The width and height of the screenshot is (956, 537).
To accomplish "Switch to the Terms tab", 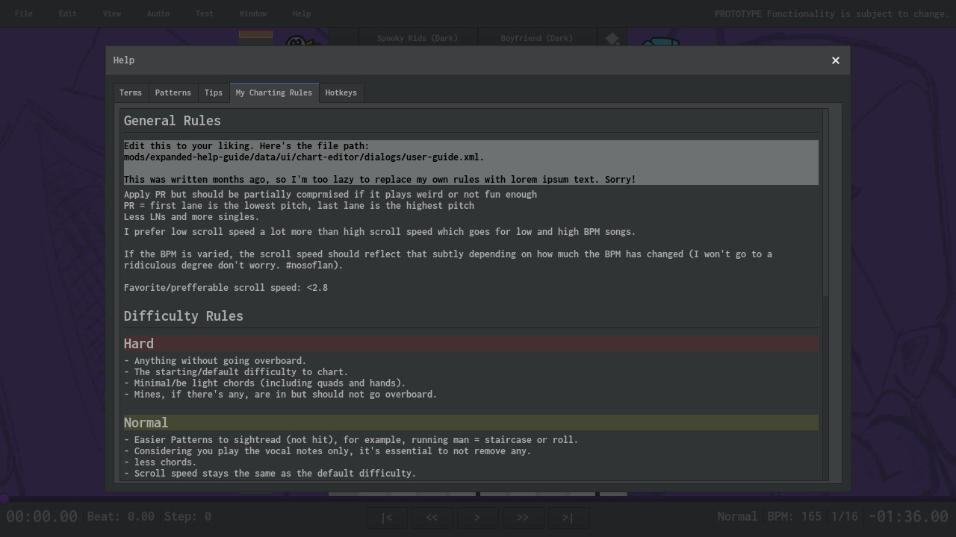I will (130, 92).
